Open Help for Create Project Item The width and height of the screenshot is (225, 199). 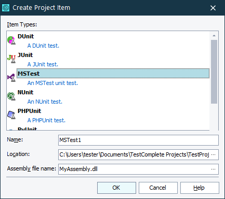tap(200, 188)
